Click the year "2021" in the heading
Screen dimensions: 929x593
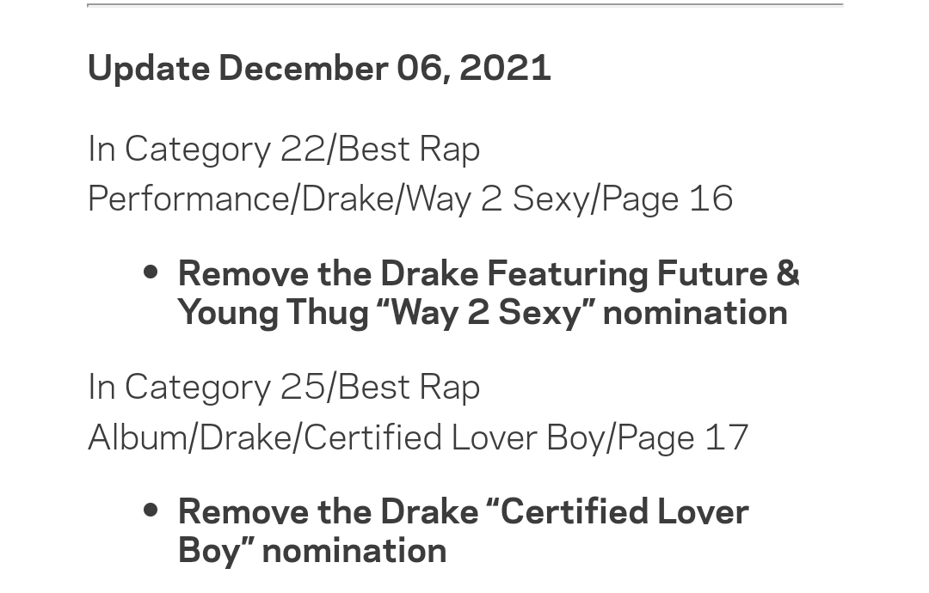[x=506, y=68]
